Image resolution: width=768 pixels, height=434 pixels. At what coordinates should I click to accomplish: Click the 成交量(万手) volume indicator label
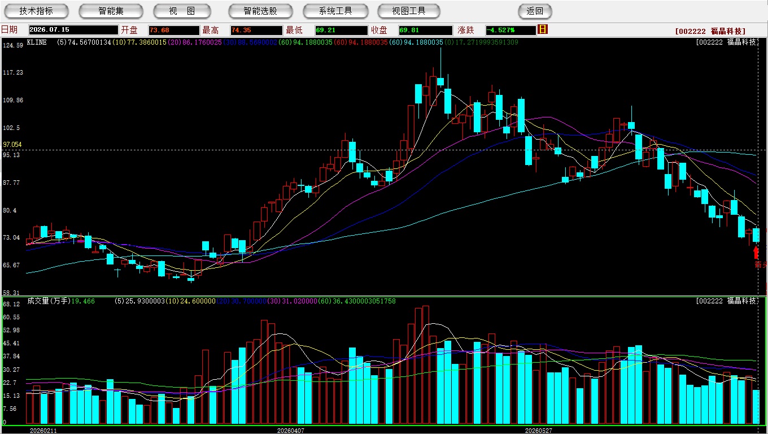coord(49,301)
